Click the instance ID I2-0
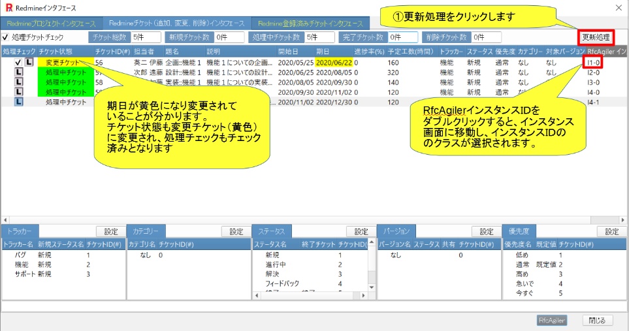The image size is (629, 331). click(x=593, y=72)
